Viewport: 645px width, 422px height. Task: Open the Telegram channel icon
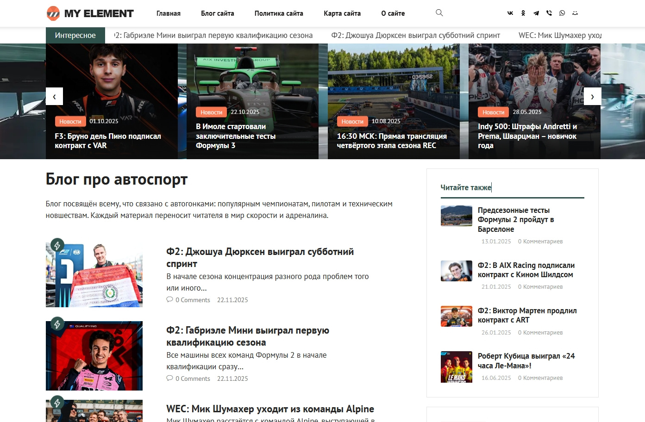(x=536, y=13)
